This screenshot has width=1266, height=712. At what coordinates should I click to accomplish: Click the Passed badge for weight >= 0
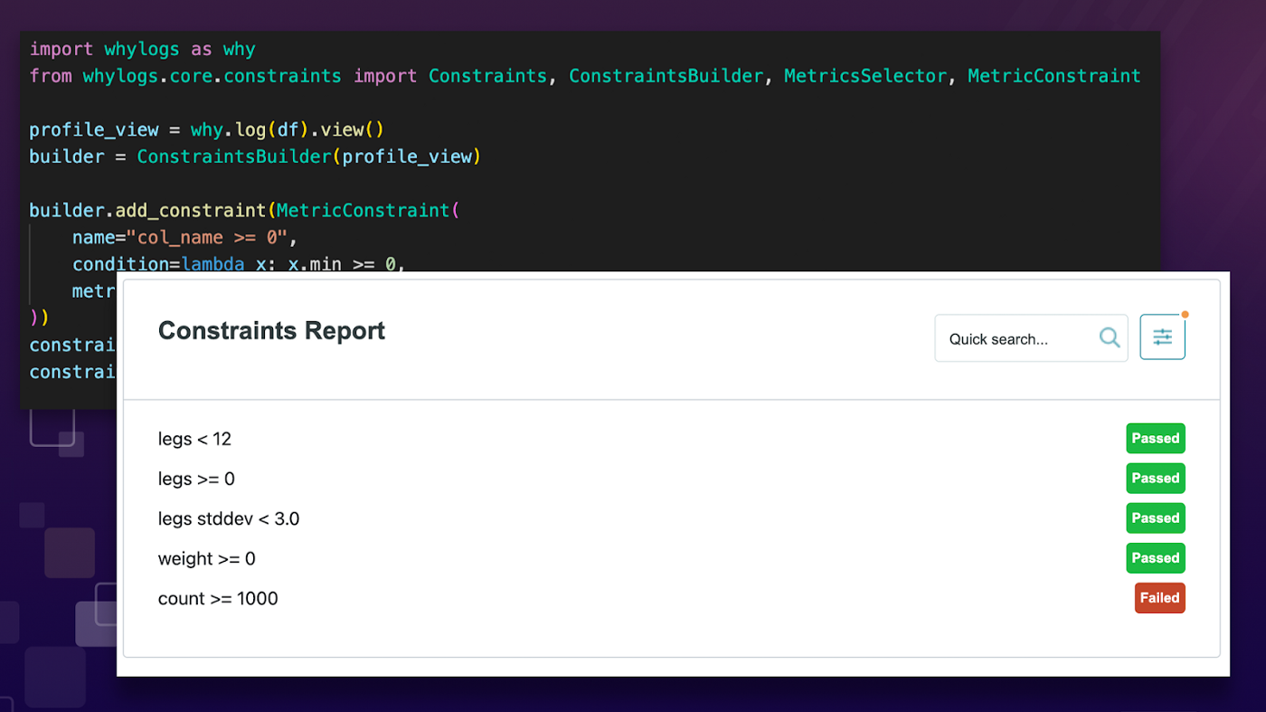click(1155, 558)
